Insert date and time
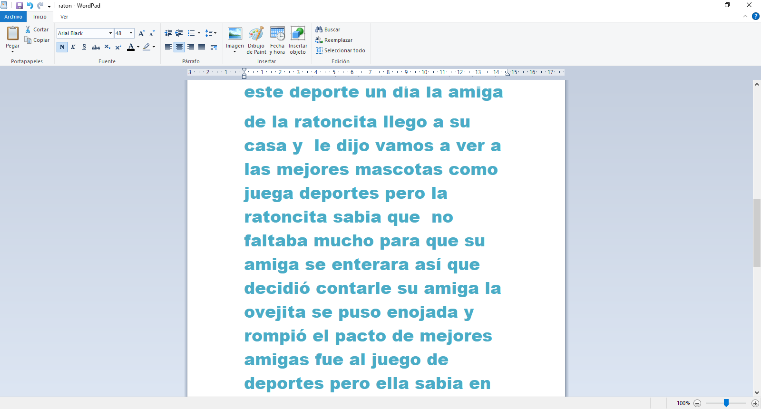Screen dimensions: 761x409 pyautogui.click(x=277, y=34)
